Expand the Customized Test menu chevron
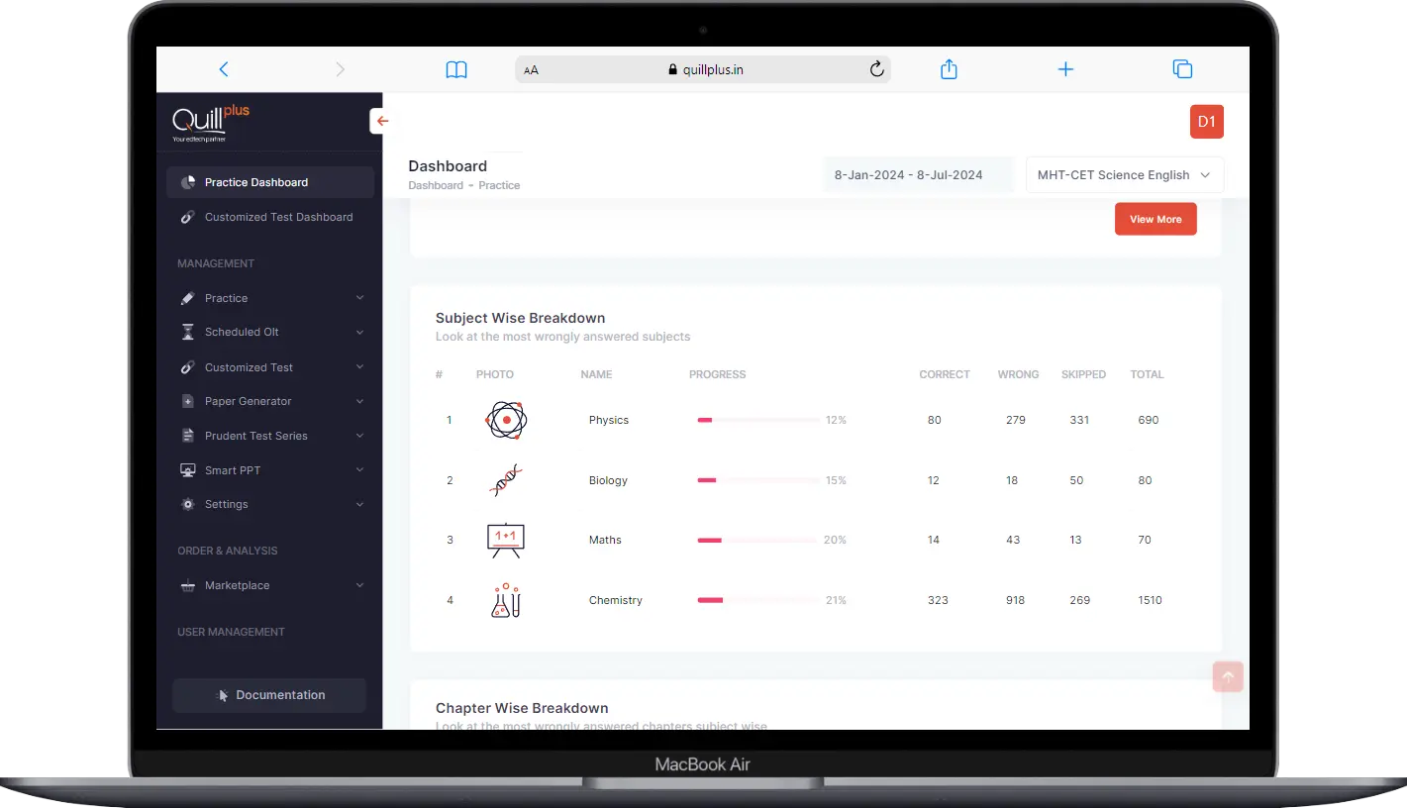The height and width of the screenshot is (808, 1407). pos(359,367)
